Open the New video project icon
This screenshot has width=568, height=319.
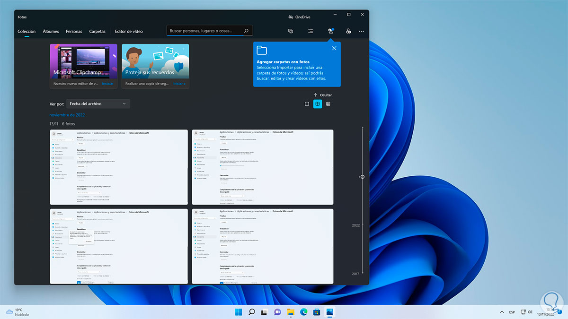(291, 31)
